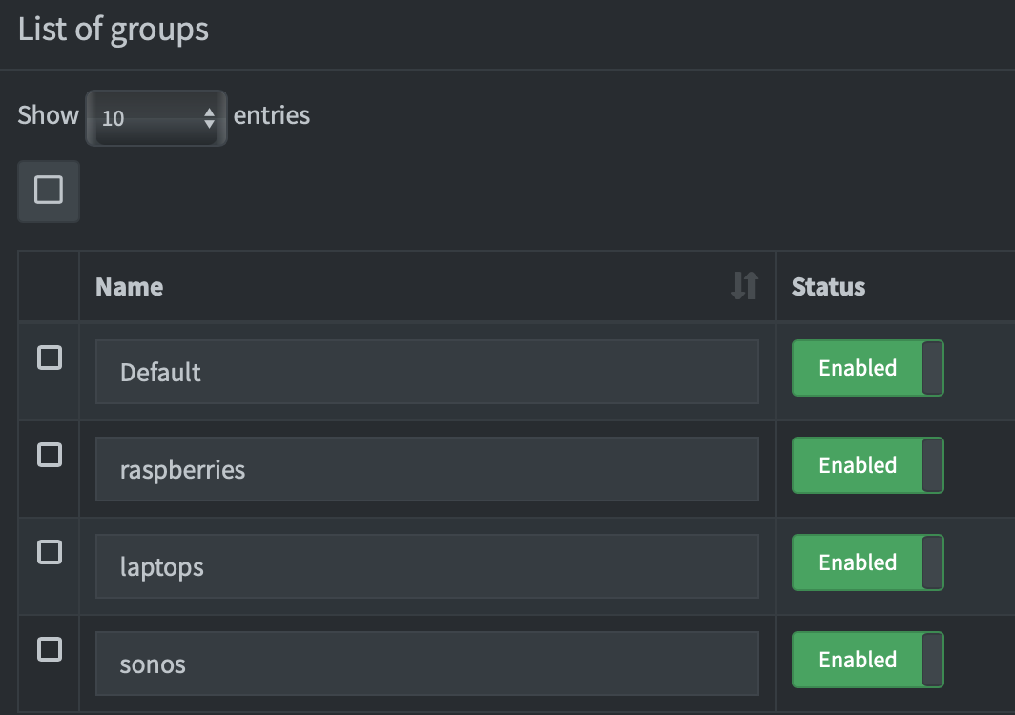Click the List of groups title
This screenshot has width=1015, height=715.
tap(114, 30)
